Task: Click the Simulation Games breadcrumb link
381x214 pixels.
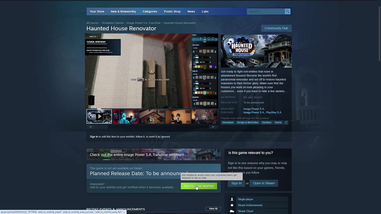Action: point(113,23)
